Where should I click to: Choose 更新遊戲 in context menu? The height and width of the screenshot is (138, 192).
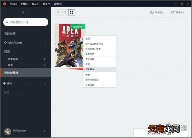pyautogui.click(x=99, y=59)
